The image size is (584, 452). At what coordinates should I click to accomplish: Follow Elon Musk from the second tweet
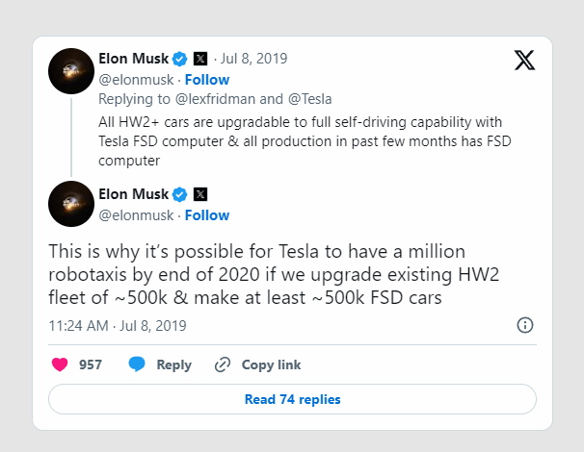coord(207,214)
